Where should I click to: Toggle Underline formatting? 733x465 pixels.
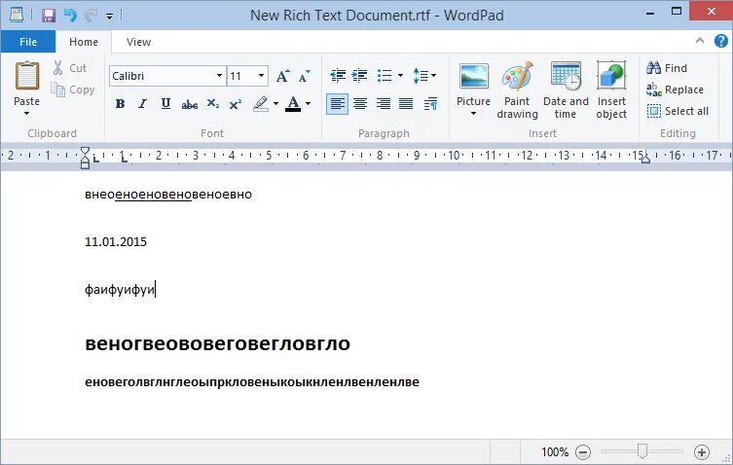point(165,104)
